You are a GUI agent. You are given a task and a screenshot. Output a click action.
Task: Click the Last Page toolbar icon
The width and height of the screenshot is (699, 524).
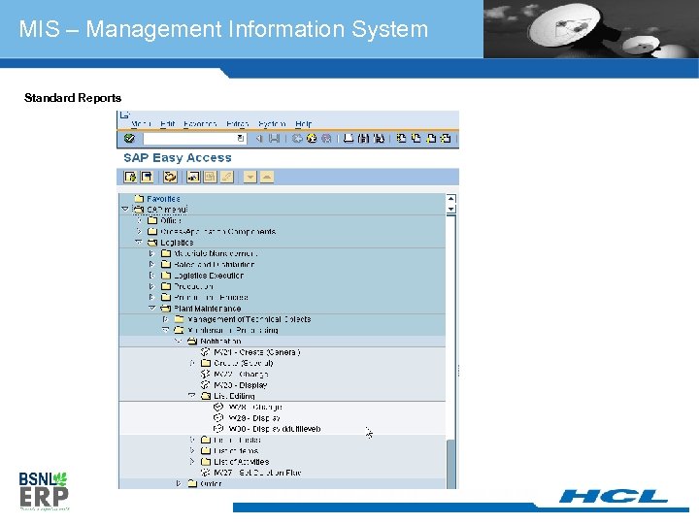[446, 139]
